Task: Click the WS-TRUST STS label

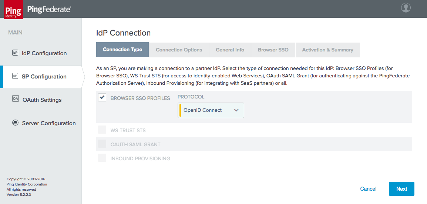Action: point(128,130)
